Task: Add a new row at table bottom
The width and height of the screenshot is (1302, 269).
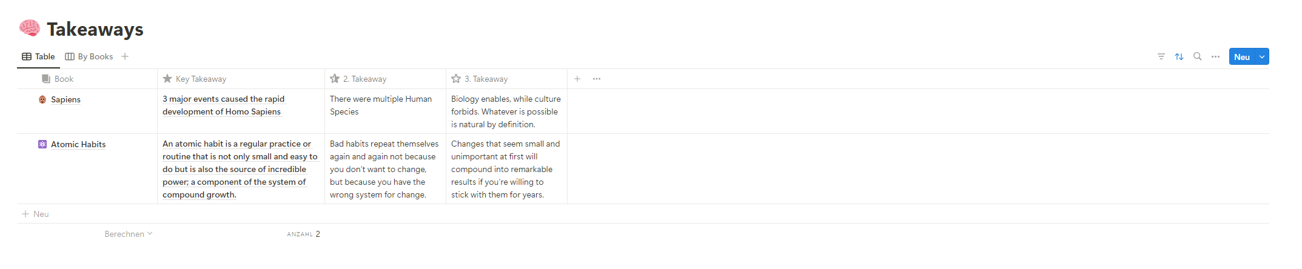Action: pyautogui.click(x=35, y=214)
